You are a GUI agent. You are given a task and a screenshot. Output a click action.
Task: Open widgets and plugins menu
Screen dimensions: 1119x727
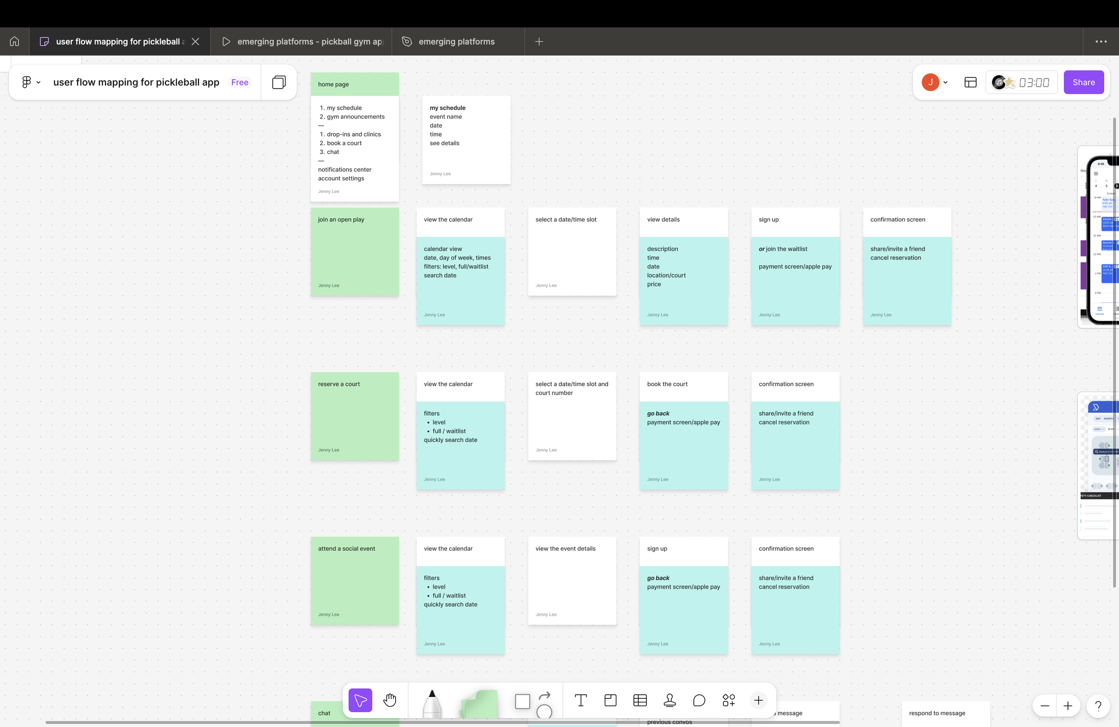[729, 701]
